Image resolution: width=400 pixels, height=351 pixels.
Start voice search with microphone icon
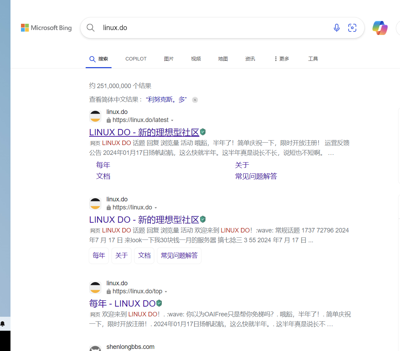click(336, 28)
